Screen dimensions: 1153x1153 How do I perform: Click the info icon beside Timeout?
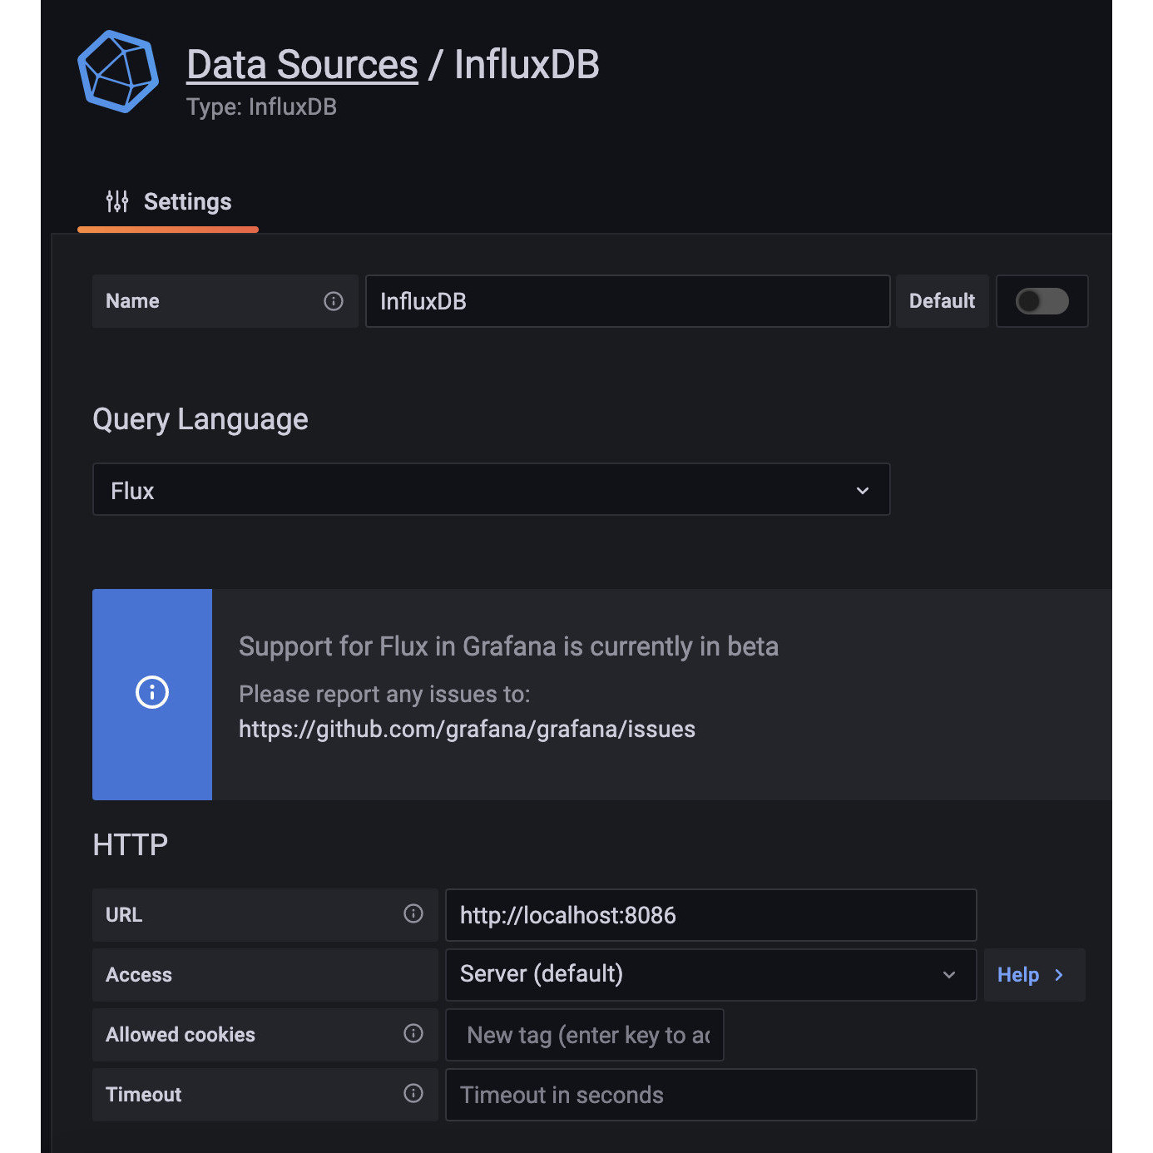click(413, 1094)
